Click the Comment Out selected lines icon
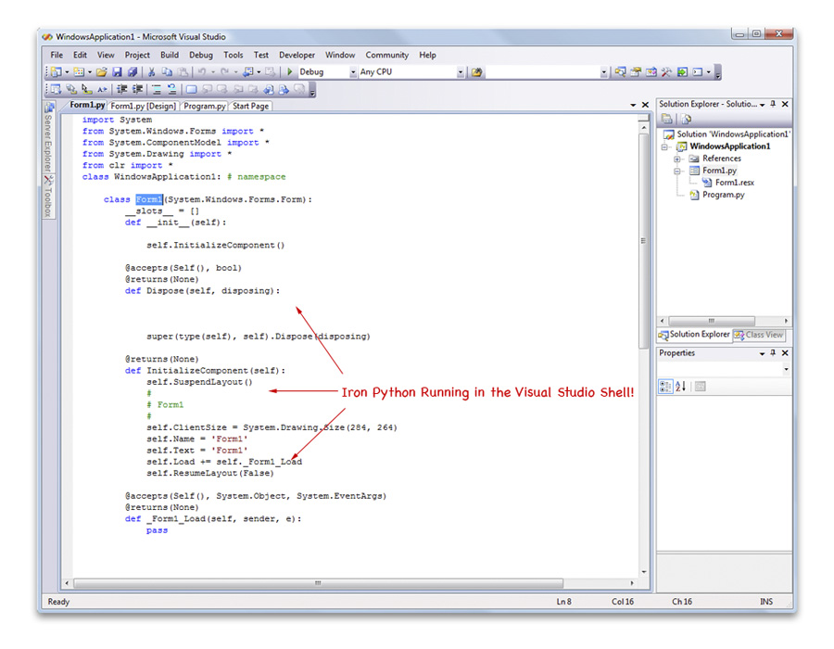 pos(155,90)
